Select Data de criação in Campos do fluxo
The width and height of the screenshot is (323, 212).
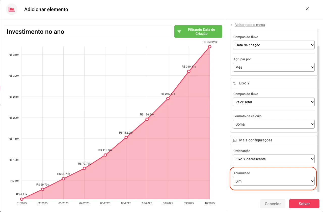(x=274, y=45)
